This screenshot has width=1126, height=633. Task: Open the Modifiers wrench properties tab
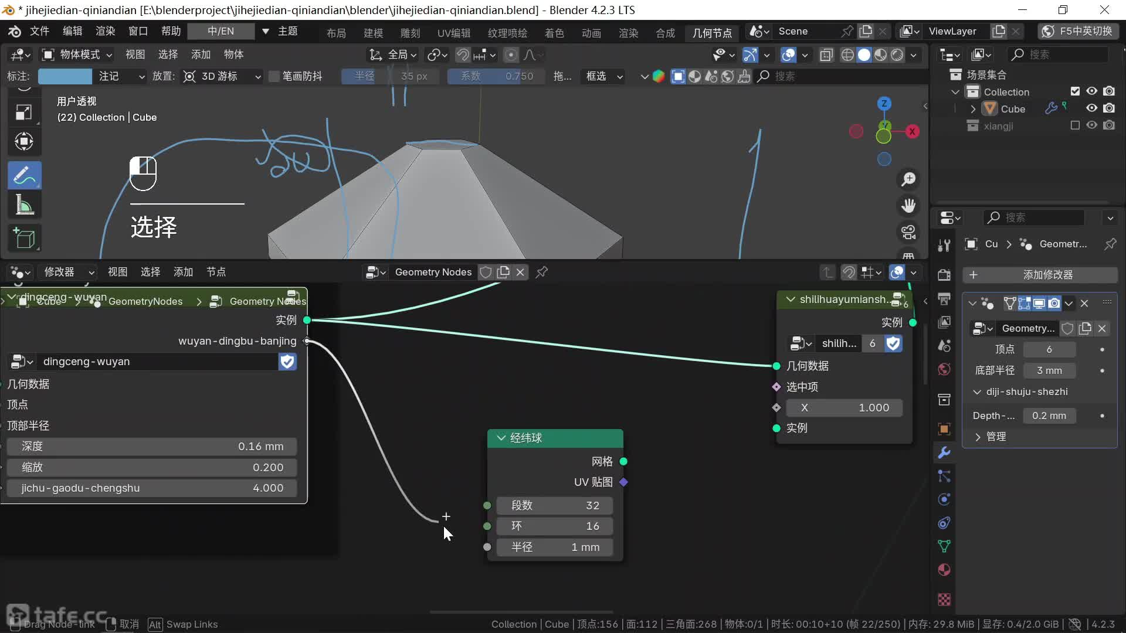(944, 452)
